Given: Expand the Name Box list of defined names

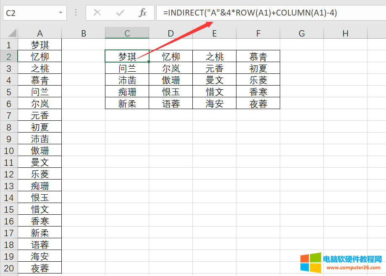Looking at the screenshot, I should coord(60,13).
